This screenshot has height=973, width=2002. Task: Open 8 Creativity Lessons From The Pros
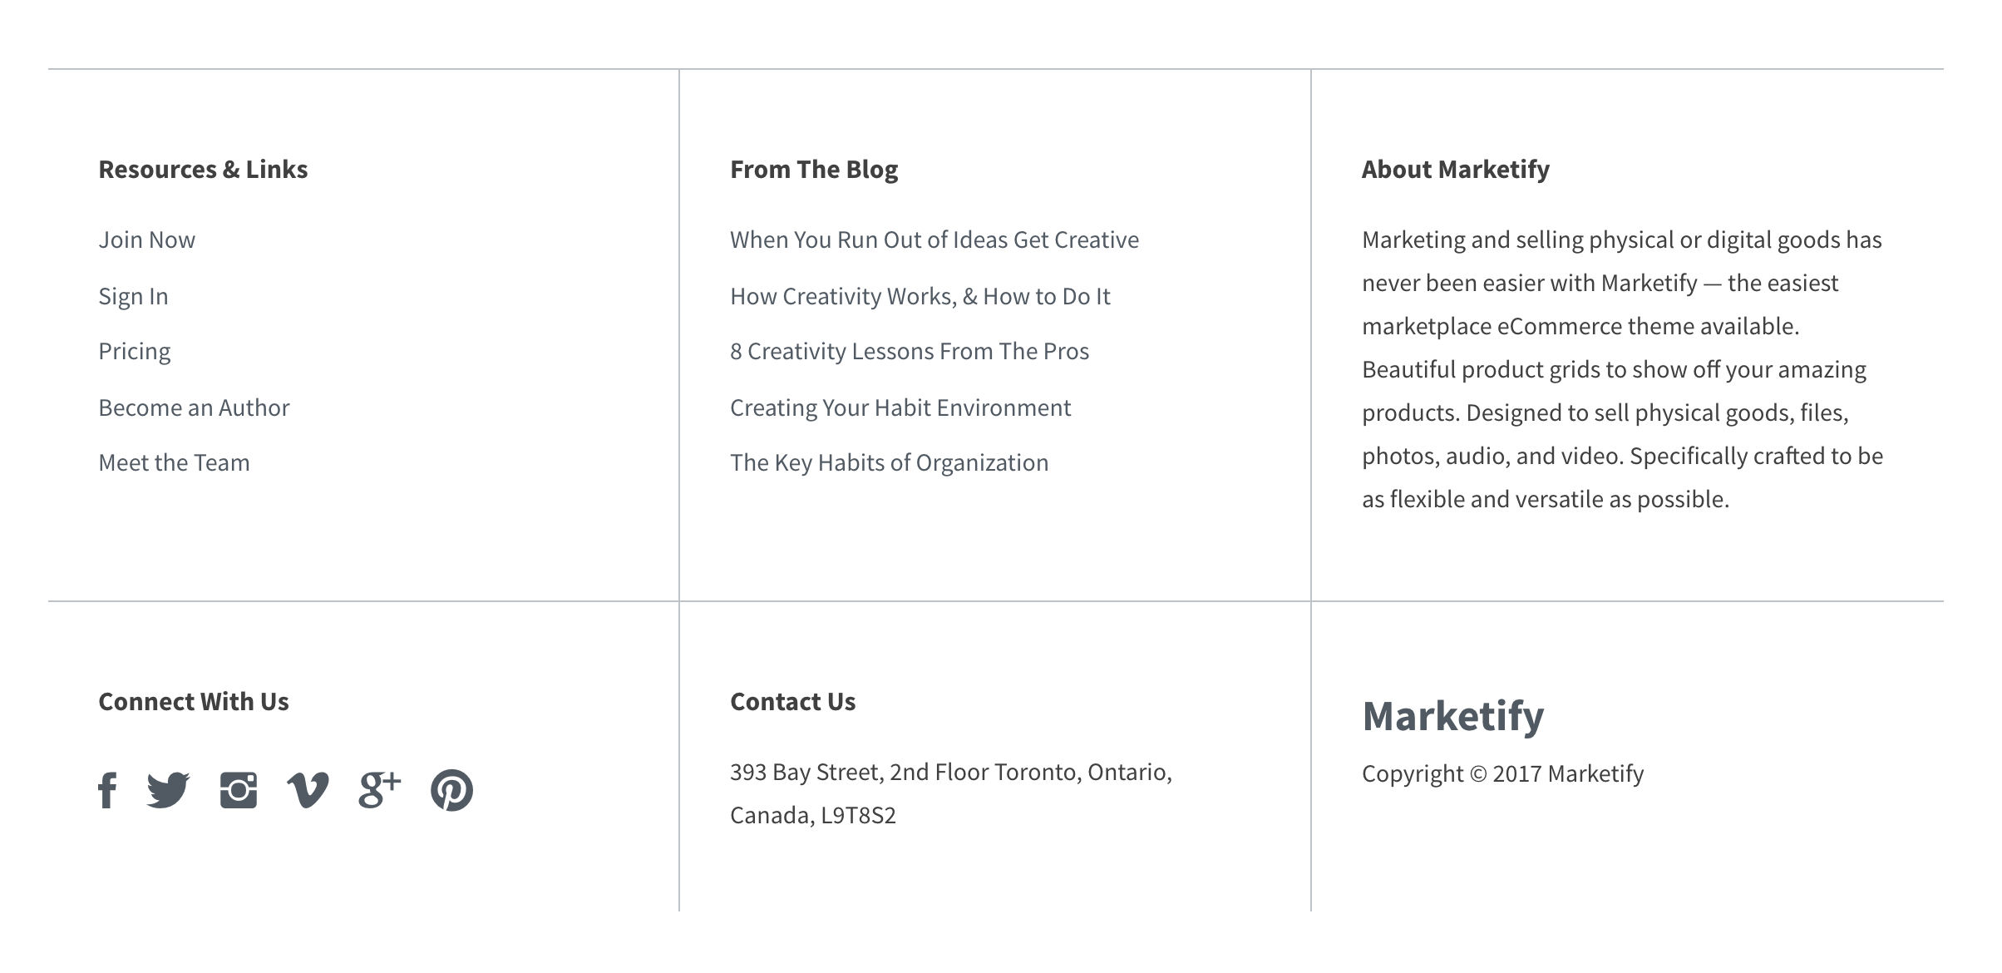click(910, 352)
